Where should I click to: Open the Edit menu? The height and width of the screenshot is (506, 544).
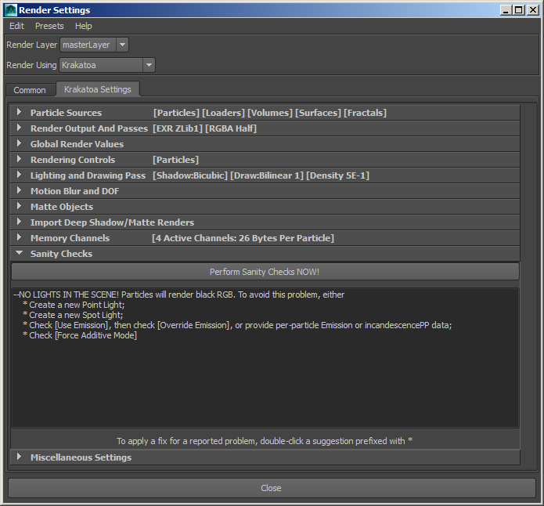pyautogui.click(x=16, y=26)
